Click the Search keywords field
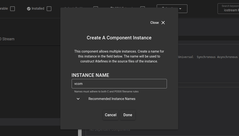 pyautogui.click(x=228, y=9)
